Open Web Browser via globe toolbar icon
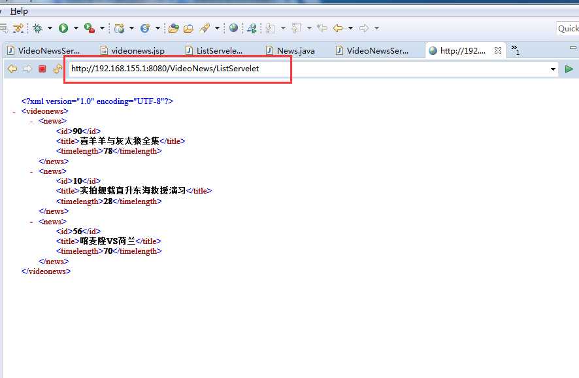This screenshot has height=378, width=579. [233, 27]
